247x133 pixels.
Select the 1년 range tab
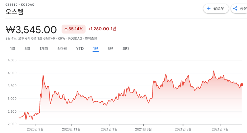pyautogui.click(x=96, y=48)
